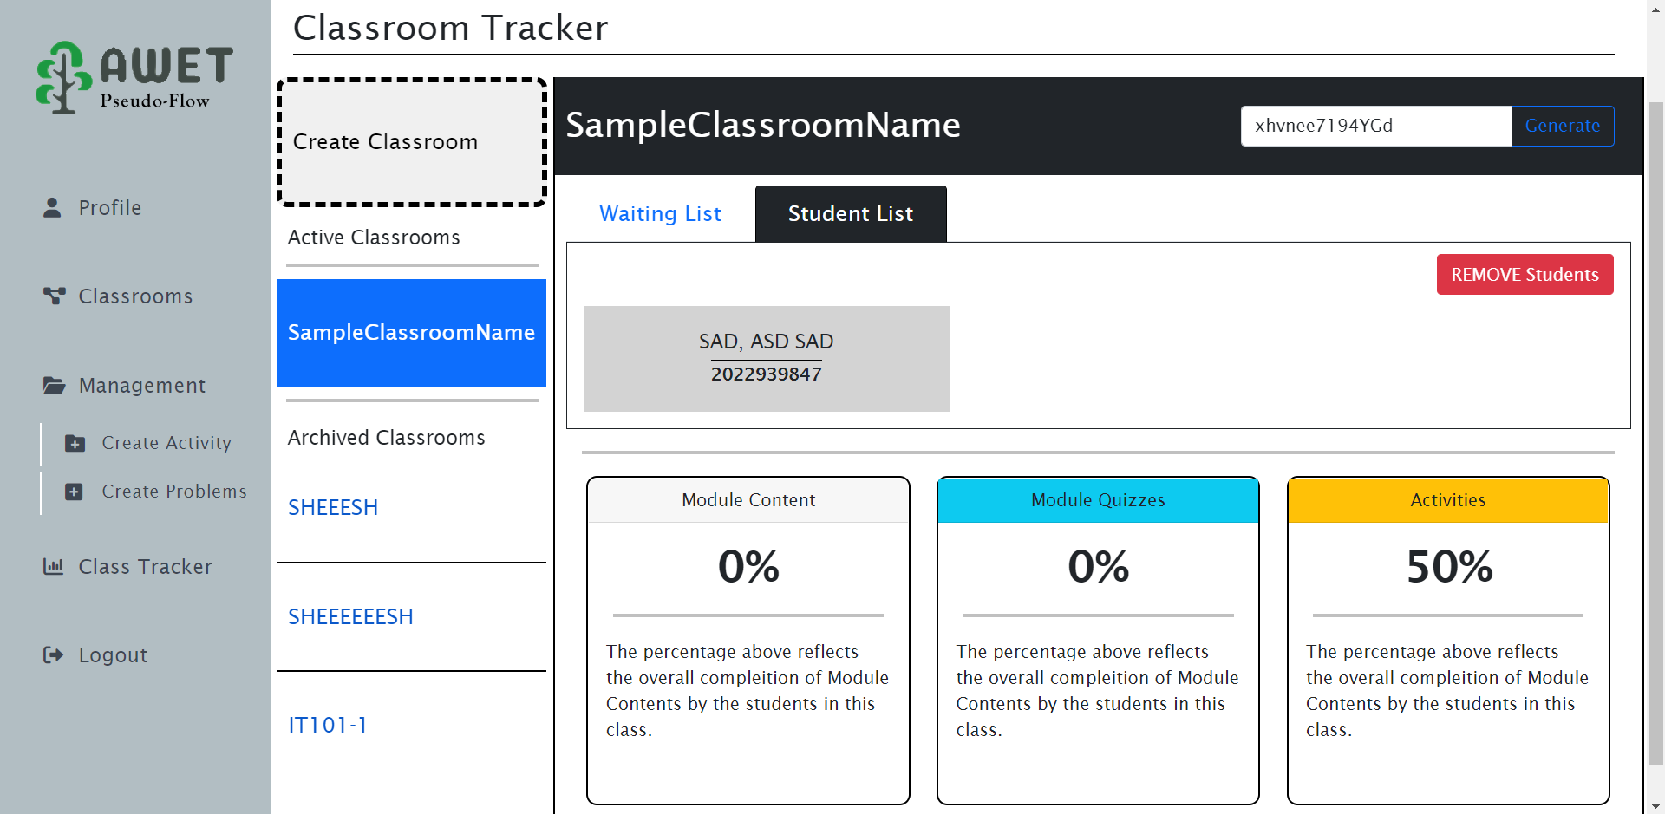Image resolution: width=1665 pixels, height=814 pixels.
Task: Click the Classrooms network icon in sidebar
Action: click(x=54, y=296)
